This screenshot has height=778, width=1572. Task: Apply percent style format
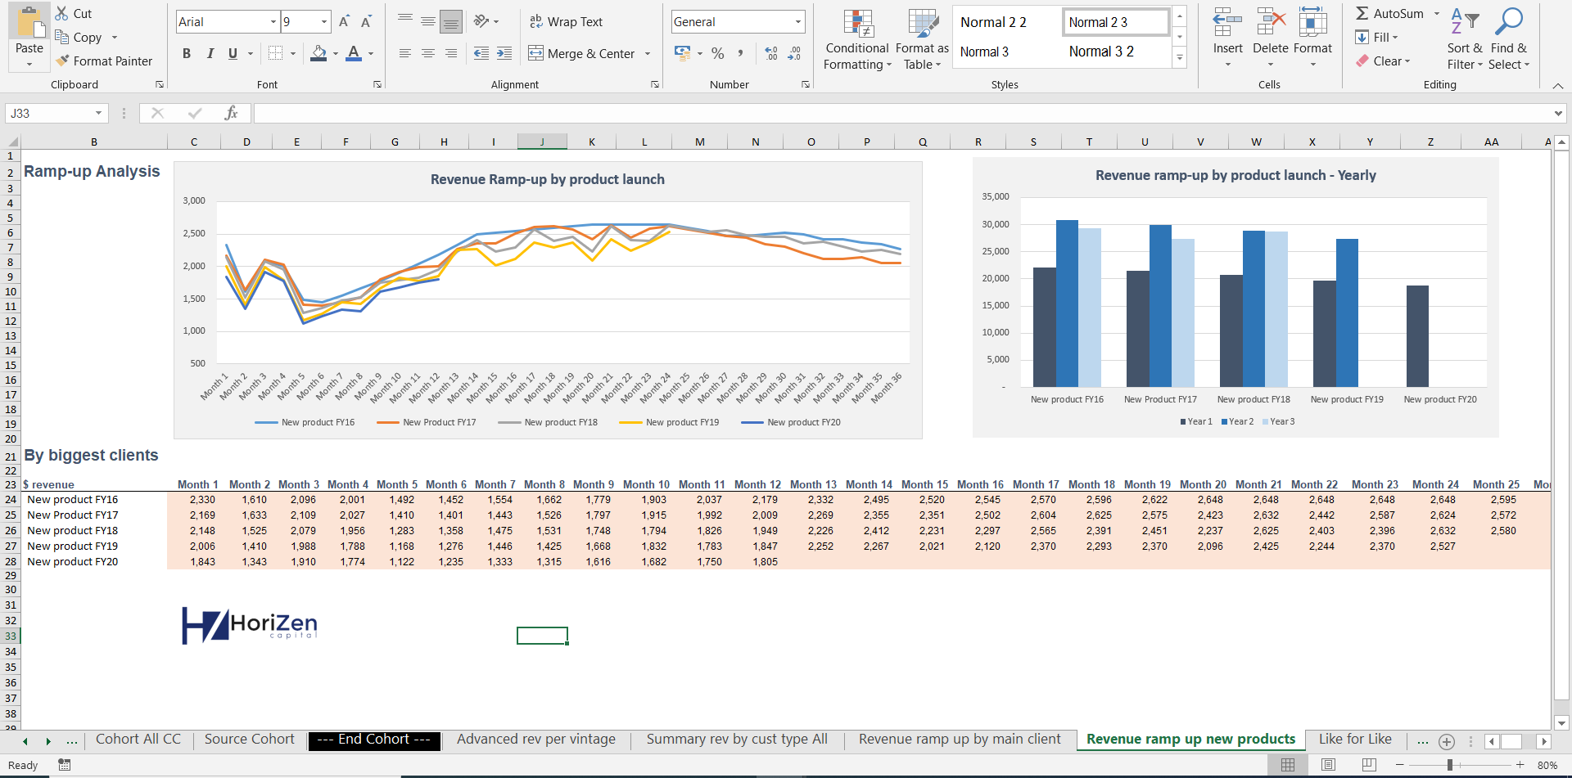tap(718, 53)
